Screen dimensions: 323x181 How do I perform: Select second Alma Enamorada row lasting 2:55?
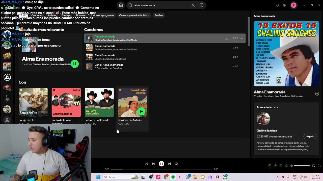[165, 48]
